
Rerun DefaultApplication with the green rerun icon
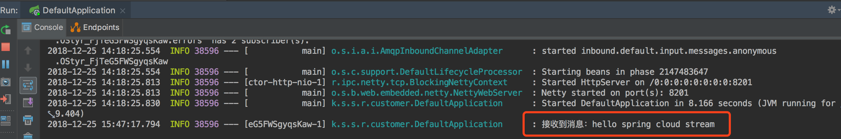(6, 30)
